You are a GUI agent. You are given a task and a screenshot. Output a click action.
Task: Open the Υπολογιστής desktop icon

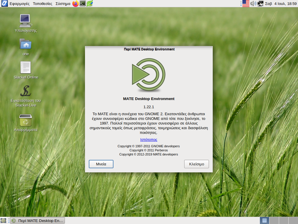coord(26,23)
